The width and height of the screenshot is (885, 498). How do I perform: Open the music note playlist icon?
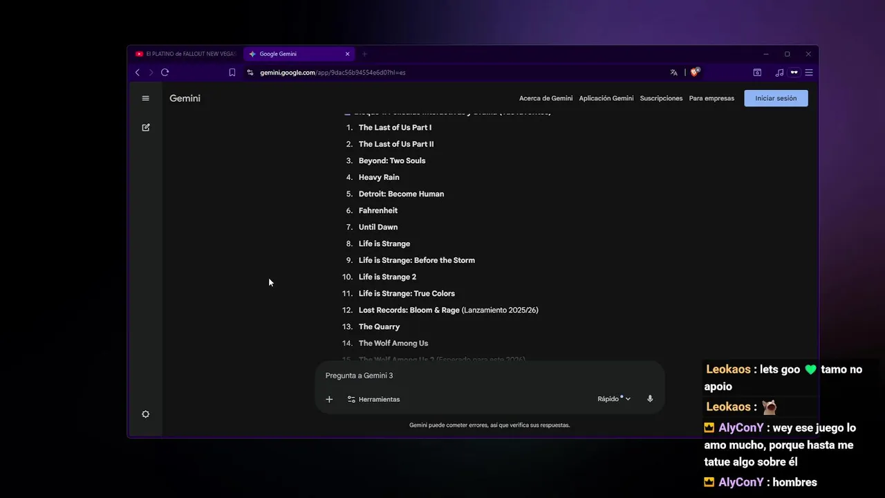(x=779, y=72)
